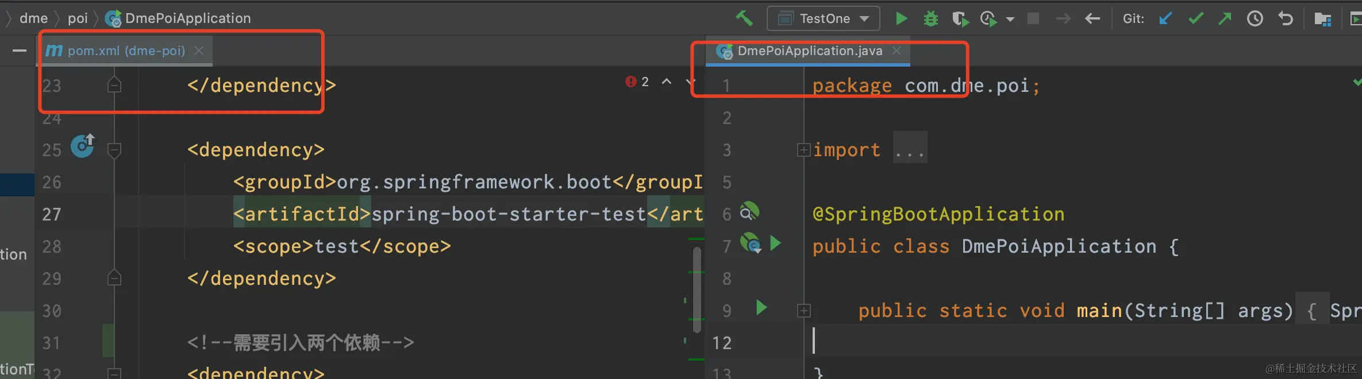Click the opening <dependency> tag on line 25

point(256,150)
